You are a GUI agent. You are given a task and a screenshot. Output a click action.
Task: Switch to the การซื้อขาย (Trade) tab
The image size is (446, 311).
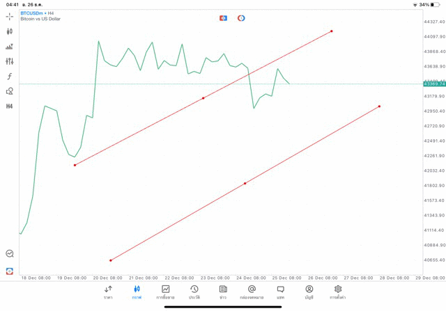pos(166,292)
